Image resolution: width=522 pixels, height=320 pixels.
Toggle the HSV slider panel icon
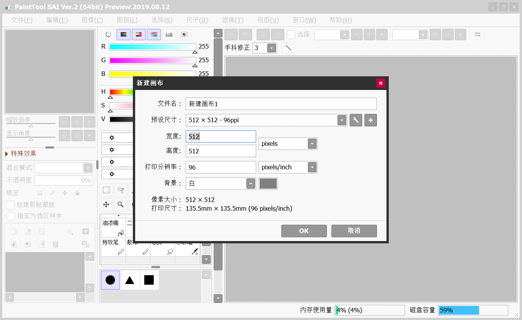click(x=139, y=35)
